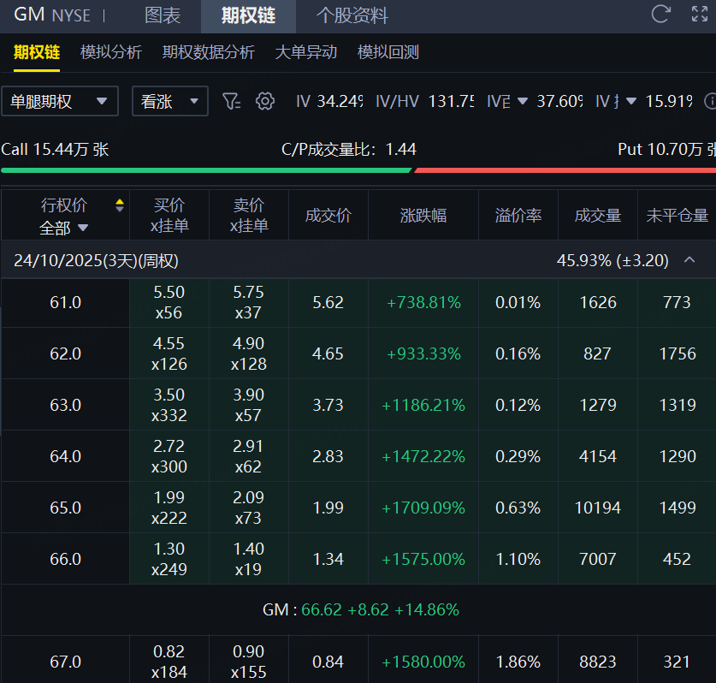Click the info icon beside IV stats
The image size is (716, 683).
(710, 101)
